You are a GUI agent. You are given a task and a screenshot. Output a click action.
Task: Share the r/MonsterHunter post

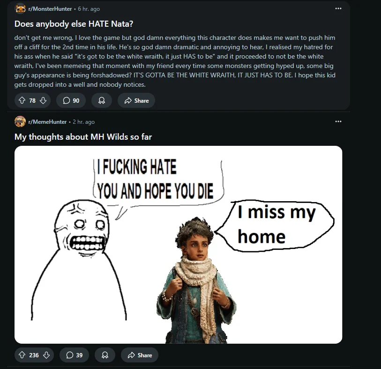click(x=136, y=100)
